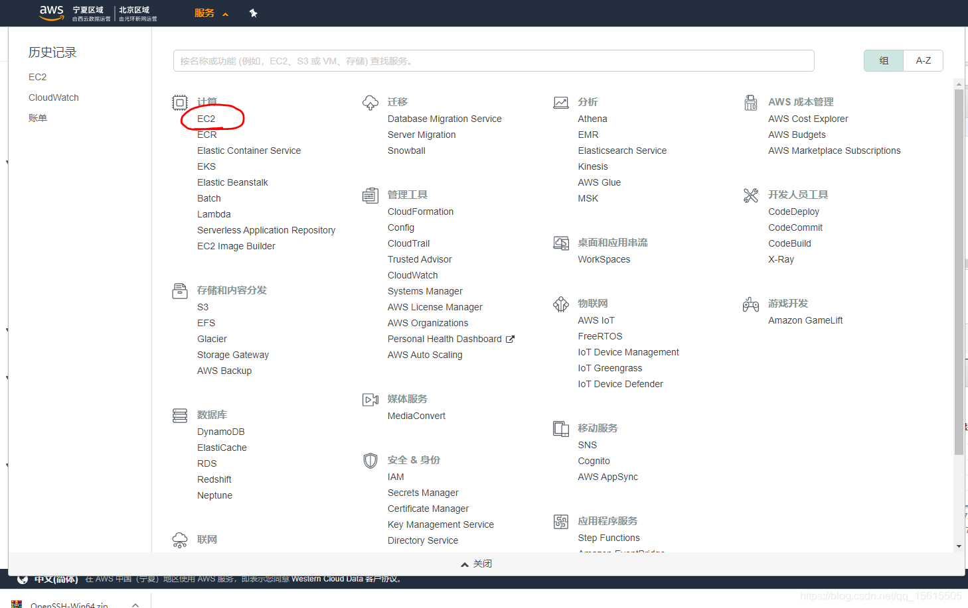Open Key Management Service
Image resolution: width=968 pixels, height=608 pixels.
[x=441, y=524]
